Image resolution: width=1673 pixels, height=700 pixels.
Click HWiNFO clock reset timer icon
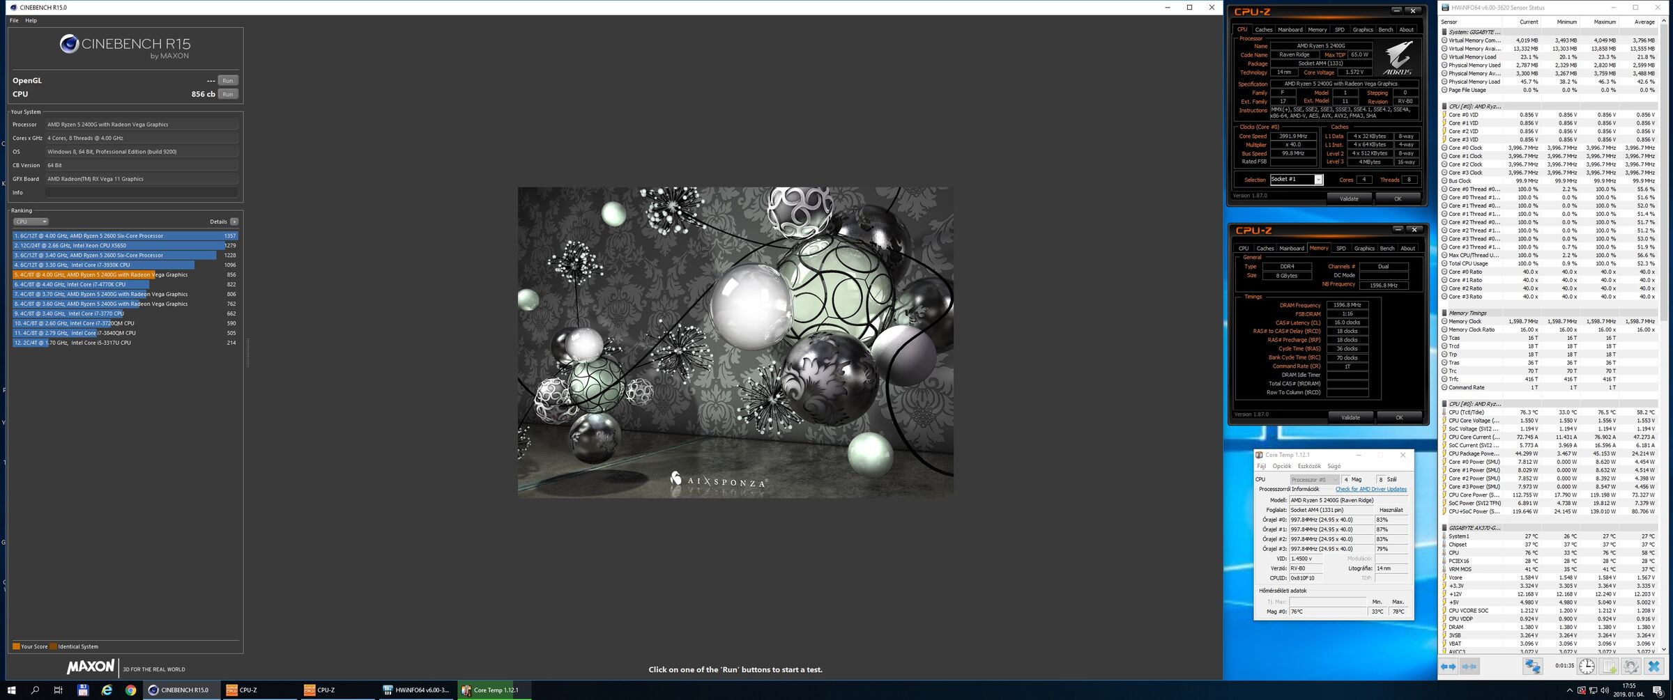coord(1587,667)
